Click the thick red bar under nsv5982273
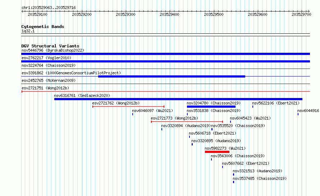The height and width of the screenshot is (196, 320). tap(217, 152)
